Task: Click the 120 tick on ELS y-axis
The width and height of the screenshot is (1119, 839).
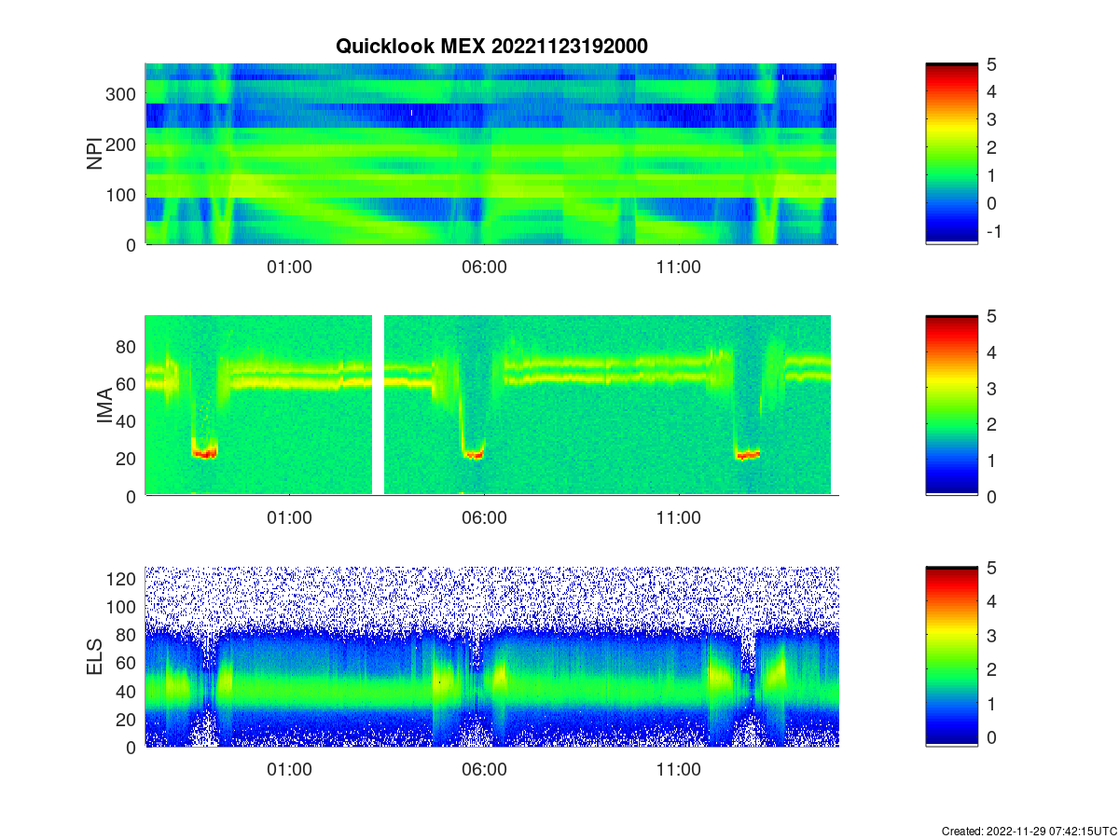Action: coord(123,579)
